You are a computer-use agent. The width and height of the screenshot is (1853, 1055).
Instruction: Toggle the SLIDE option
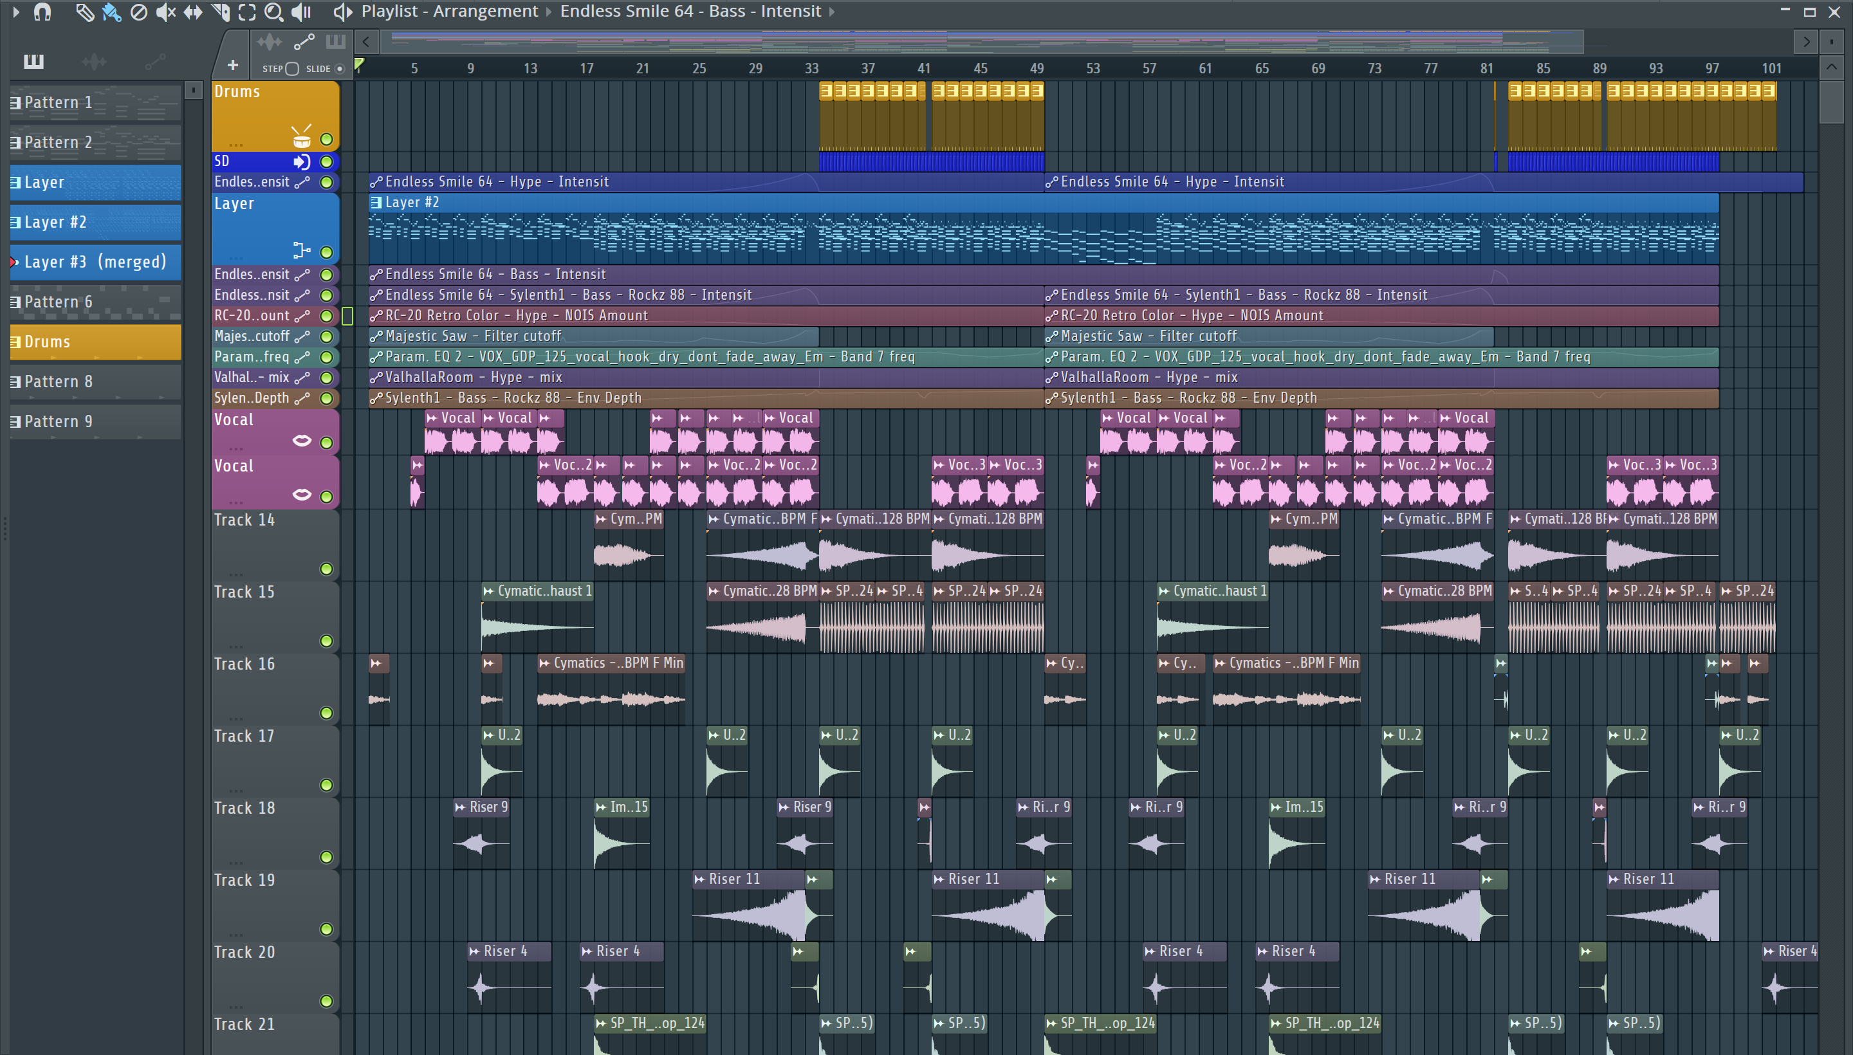click(x=339, y=69)
